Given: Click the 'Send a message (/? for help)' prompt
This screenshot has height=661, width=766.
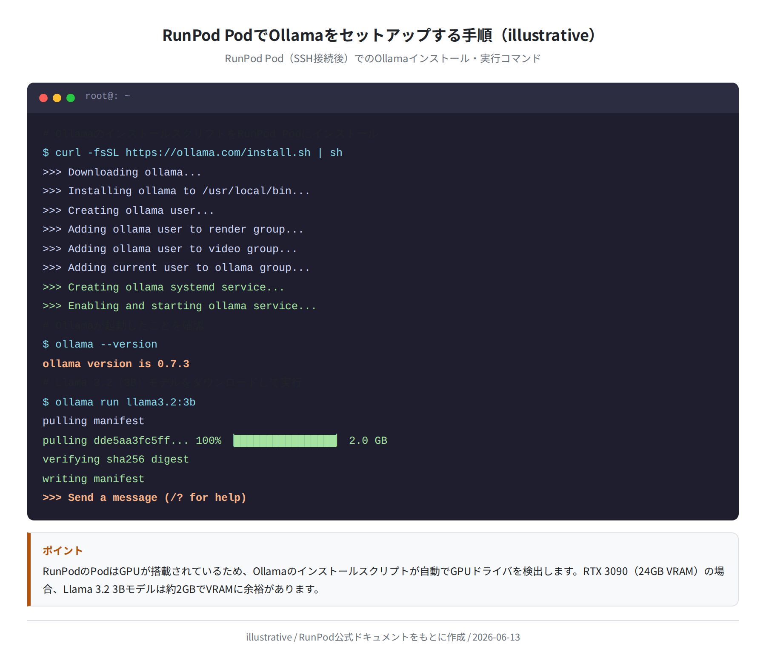Looking at the screenshot, I should pos(144,497).
